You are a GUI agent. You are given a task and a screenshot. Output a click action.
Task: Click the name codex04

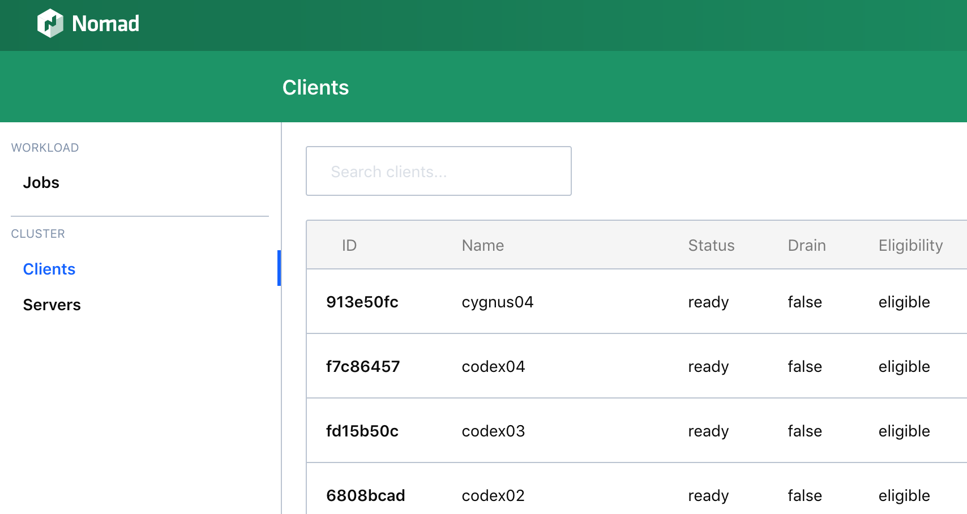click(x=494, y=366)
